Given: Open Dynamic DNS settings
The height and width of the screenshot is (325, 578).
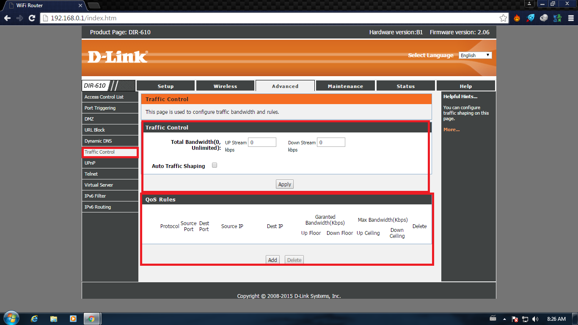Looking at the screenshot, I should click(x=110, y=141).
